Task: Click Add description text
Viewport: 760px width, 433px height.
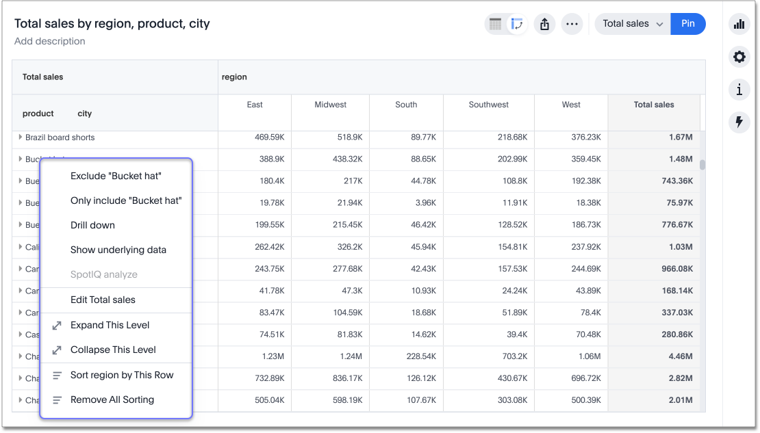Action: click(x=50, y=41)
